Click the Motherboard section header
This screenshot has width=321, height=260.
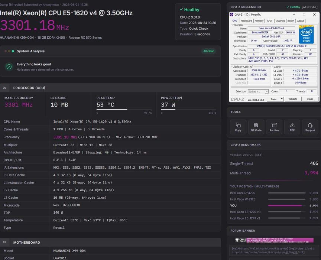click(110, 243)
